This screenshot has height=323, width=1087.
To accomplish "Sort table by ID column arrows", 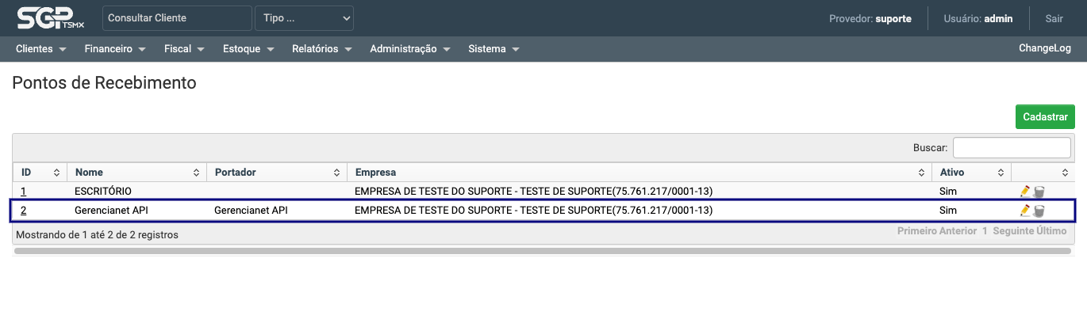I will pos(56,172).
